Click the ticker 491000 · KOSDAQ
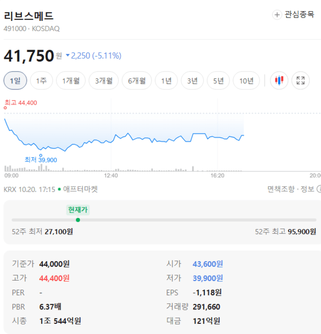 pyautogui.click(x=32, y=28)
